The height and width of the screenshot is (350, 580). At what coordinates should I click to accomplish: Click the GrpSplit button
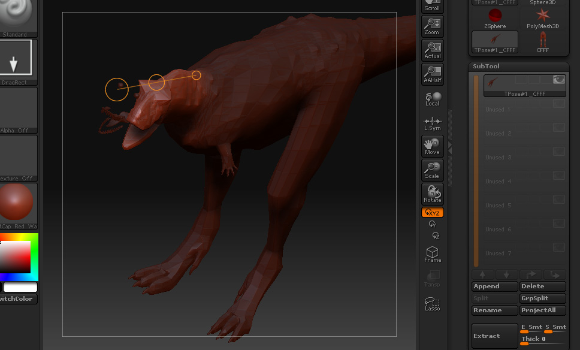click(x=543, y=298)
